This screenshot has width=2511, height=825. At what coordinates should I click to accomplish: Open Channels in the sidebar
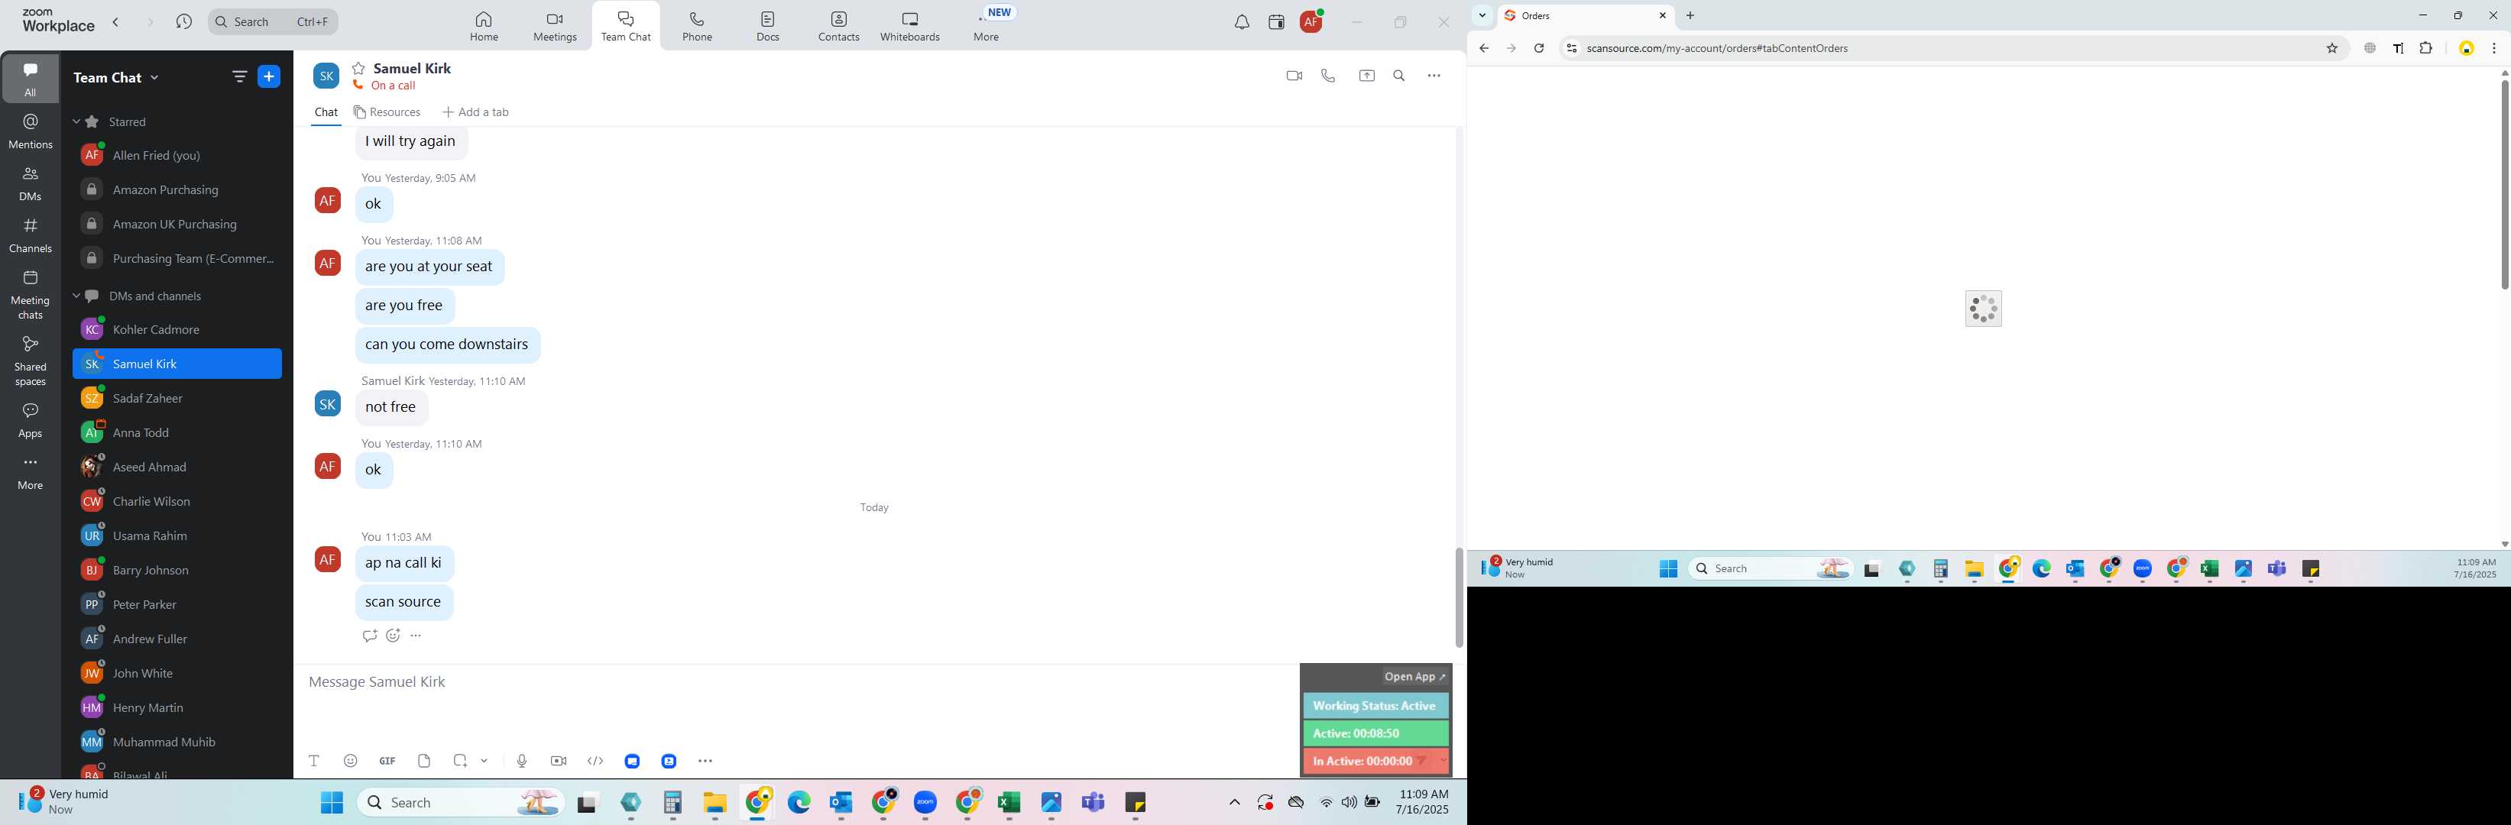(x=31, y=235)
